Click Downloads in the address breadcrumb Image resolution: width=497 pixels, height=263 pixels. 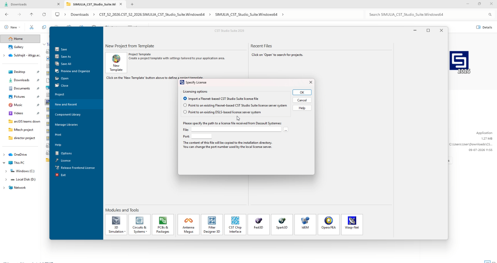[80, 14]
